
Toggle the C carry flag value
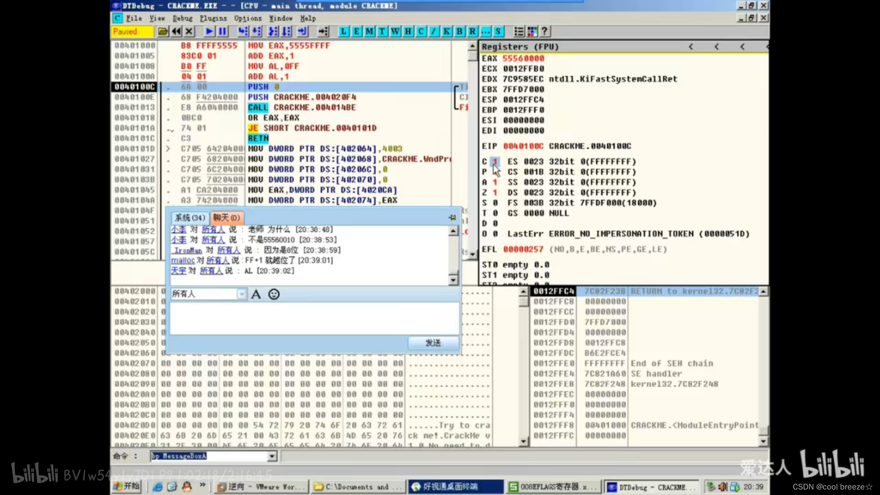(x=495, y=162)
